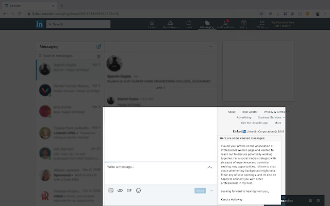
Task: Open the message filter icon
Action: click(x=98, y=56)
